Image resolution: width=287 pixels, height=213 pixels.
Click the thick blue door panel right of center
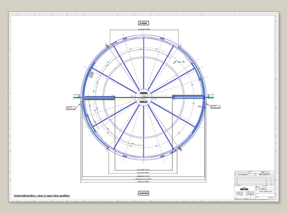[188, 96]
